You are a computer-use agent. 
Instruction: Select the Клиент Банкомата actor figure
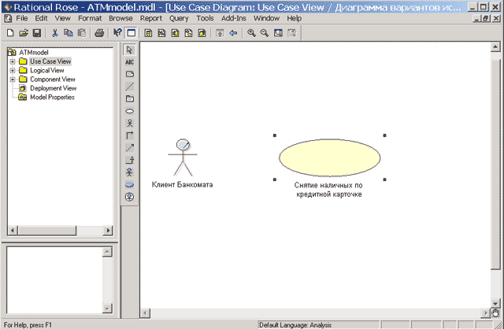click(183, 157)
